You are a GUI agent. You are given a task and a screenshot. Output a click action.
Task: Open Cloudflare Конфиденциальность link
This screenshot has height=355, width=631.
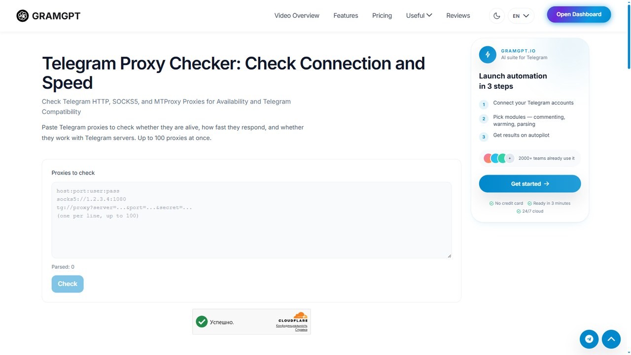292,325
